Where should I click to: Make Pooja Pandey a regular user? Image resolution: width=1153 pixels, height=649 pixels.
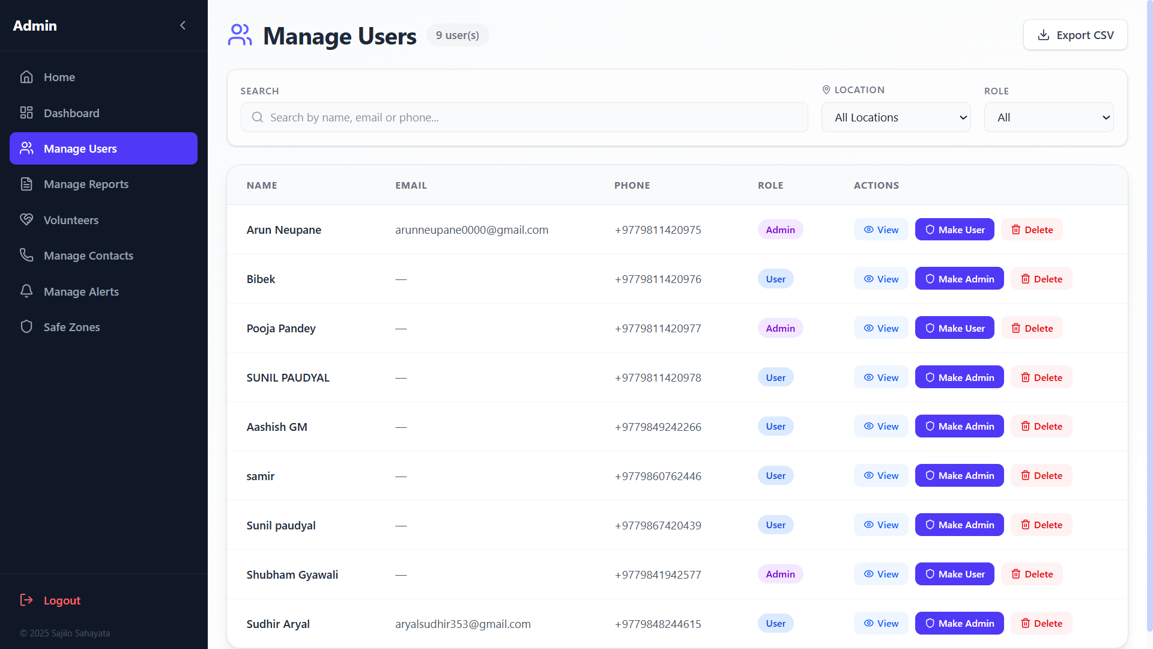pyautogui.click(x=954, y=328)
